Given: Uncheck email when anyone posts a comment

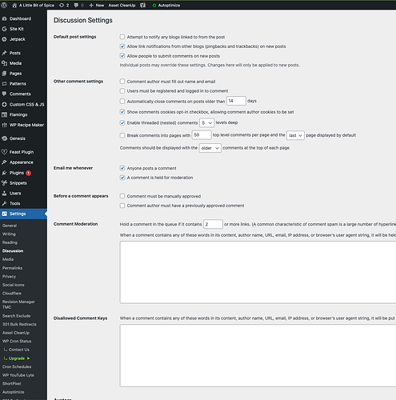Looking at the screenshot, I should pyautogui.click(x=122, y=168).
